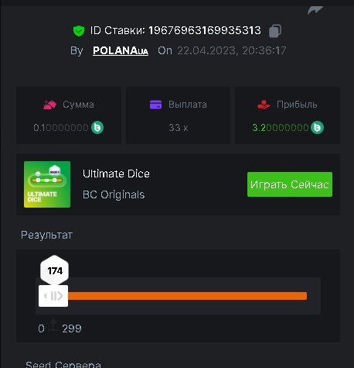Select the bet ID number text
This screenshot has width=354, height=368.
[205, 31]
